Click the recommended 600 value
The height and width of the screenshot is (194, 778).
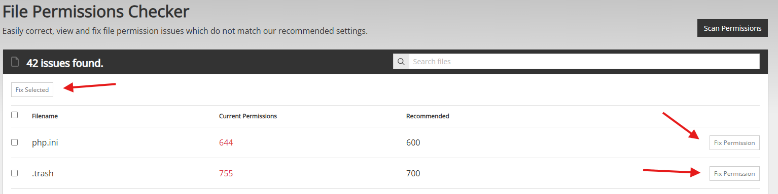[413, 143]
